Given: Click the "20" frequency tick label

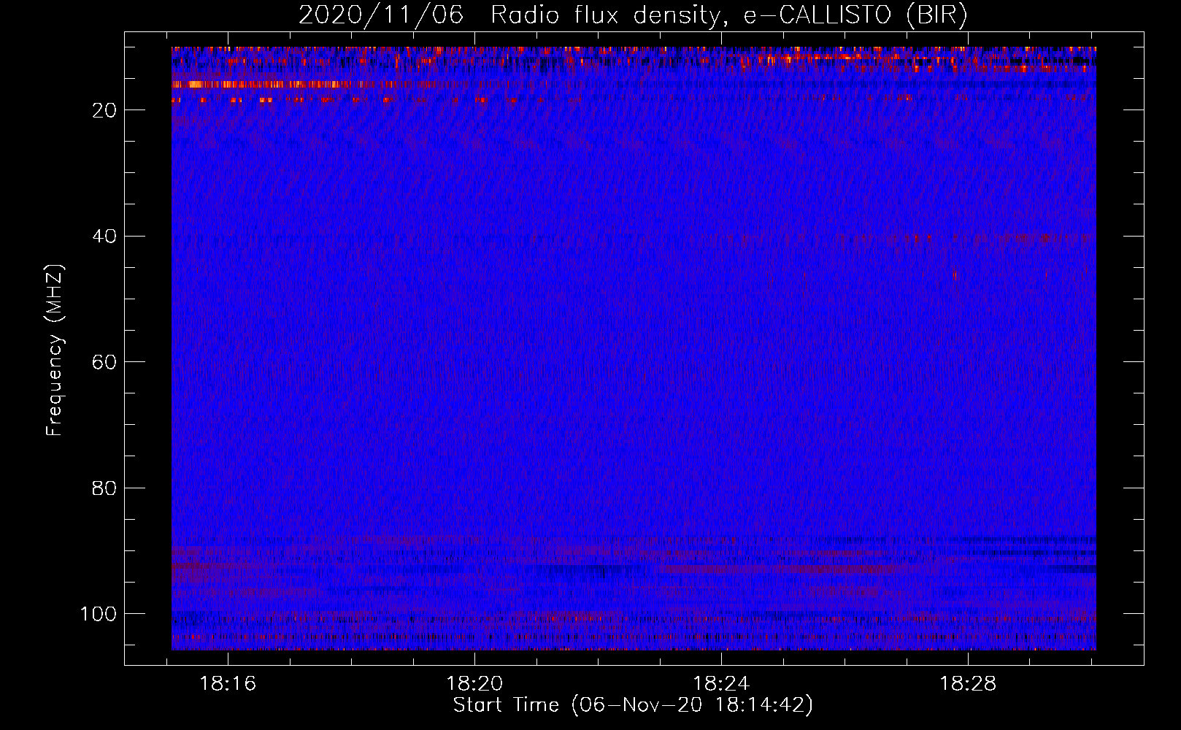Looking at the screenshot, I should [x=105, y=110].
